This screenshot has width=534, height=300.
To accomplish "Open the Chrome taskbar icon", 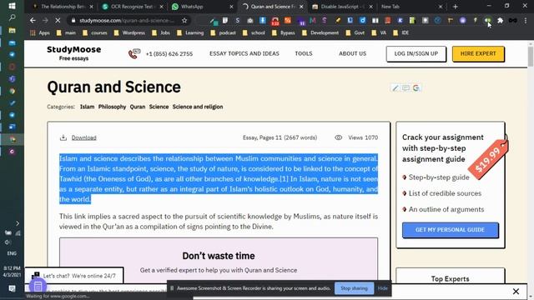I will coord(12,91).
